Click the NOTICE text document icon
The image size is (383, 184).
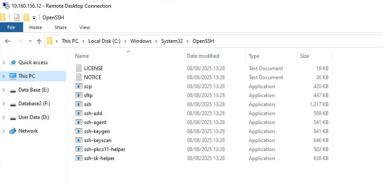[78, 77]
